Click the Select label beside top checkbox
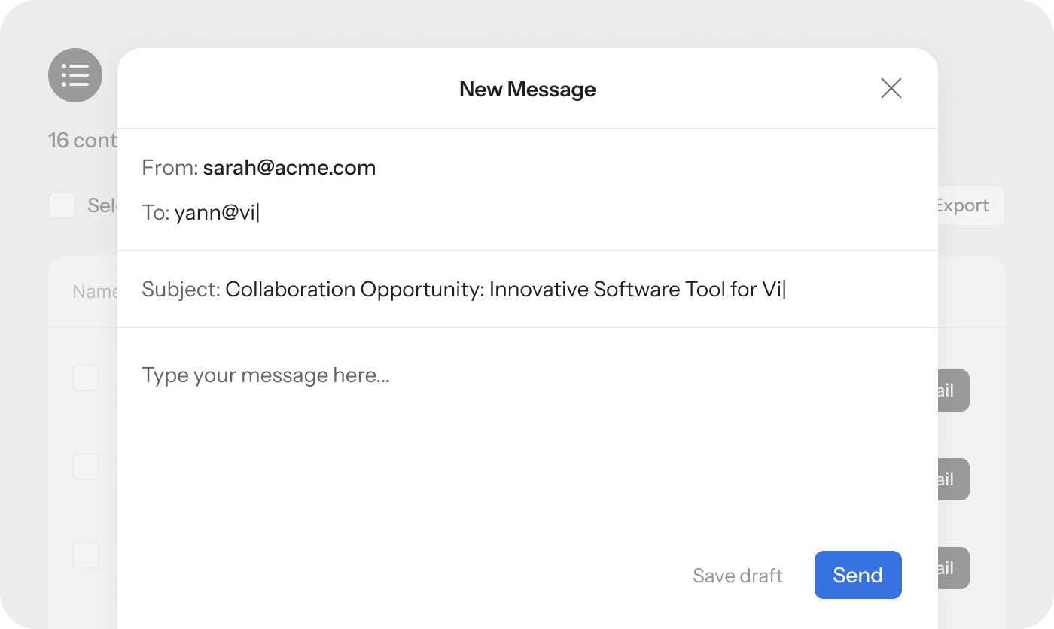This screenshot has height=629, width=1054. tap(102, 205)
